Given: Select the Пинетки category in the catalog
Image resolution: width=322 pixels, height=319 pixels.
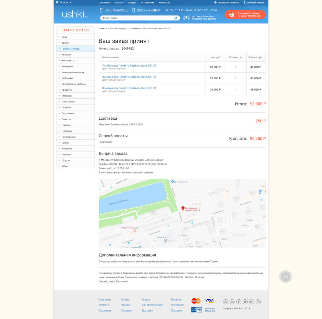Looking at the screenshot, I should click(75, 119).
